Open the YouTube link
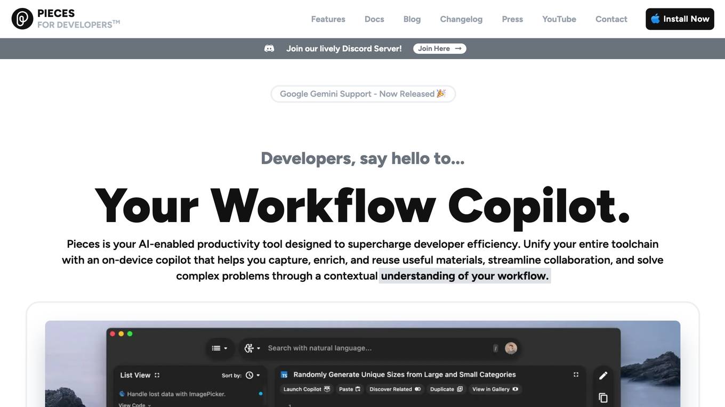The width and height of the screenshot is (725, 407). click(x=559, y=19)
